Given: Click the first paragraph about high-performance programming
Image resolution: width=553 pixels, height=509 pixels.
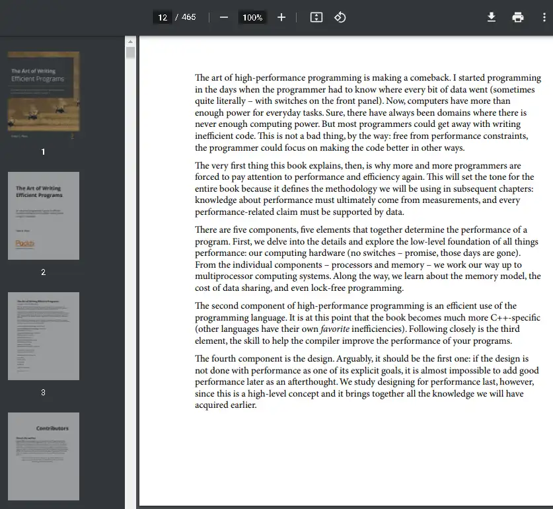Looking at the screenshot, I should (367, 112).
